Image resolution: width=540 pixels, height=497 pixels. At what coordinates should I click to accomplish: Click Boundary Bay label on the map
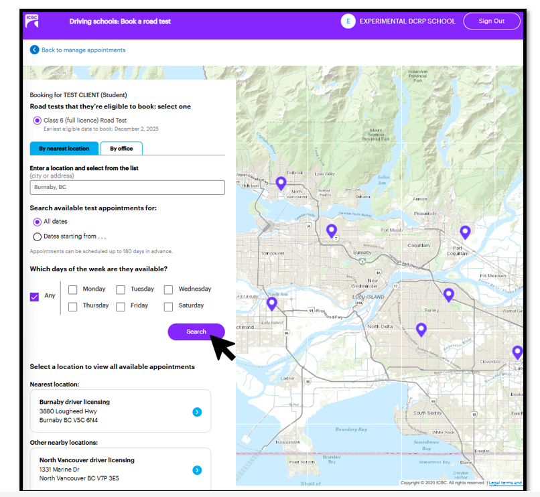click(351, 429)
